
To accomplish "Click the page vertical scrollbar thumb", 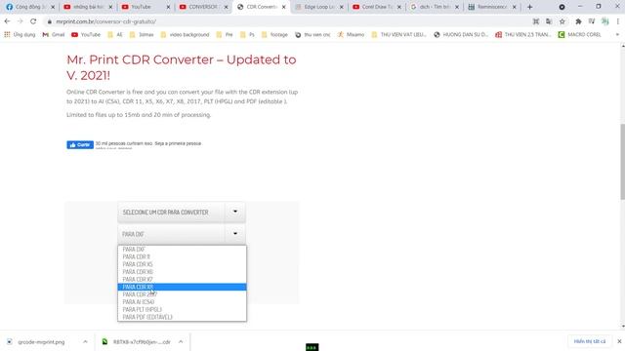I will (x=622, y=162).
